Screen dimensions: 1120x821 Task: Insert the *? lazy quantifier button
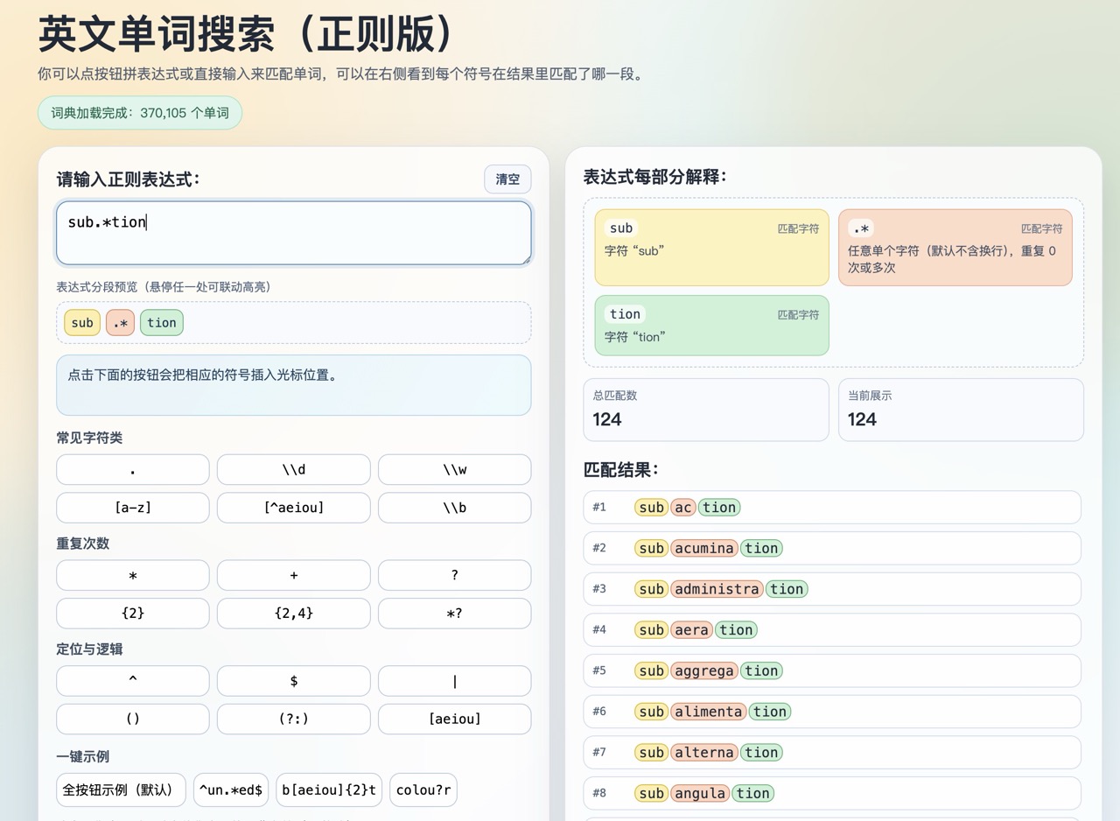[454, 614]
